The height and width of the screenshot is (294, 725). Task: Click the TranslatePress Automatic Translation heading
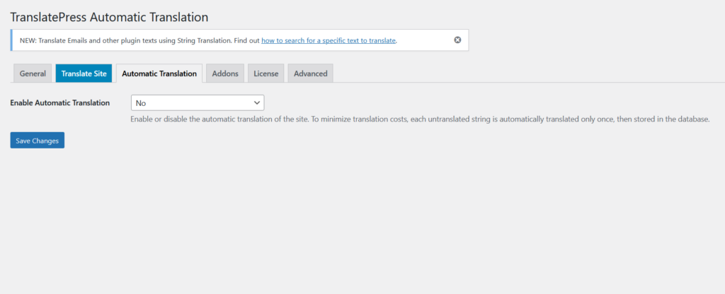(x=109, y=18)
